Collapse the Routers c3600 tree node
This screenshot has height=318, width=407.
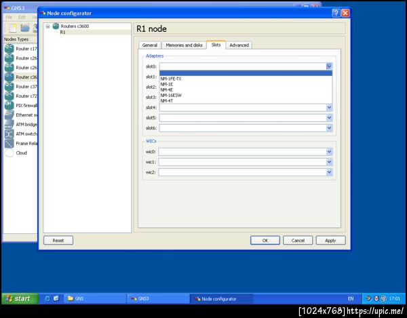click(47, 26)
